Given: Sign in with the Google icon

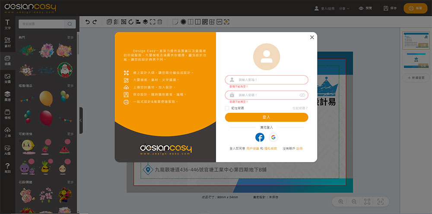Looking at the screenshot, I should (x=273, y=137).
